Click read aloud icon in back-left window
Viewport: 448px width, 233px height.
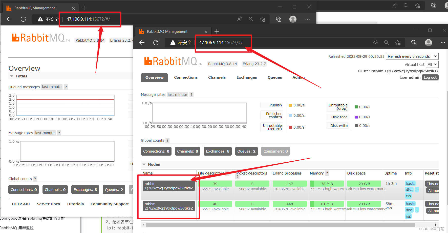pyautogui.click(x=240, y=19)
